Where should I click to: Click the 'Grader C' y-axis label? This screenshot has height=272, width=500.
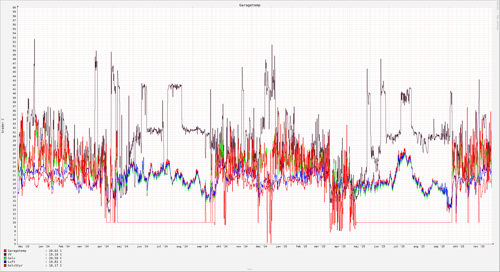pyautogui.click(x=3, y=126)
